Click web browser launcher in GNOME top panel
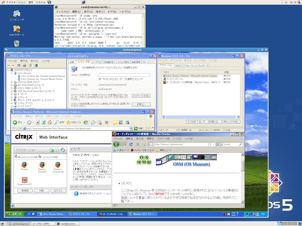Viewport: 302px width, 226px height. pos(49,2)
